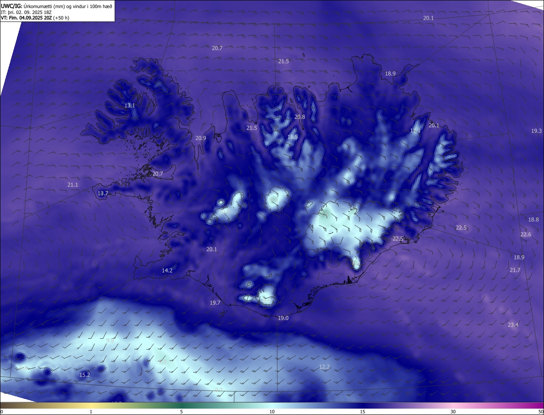The width and height of the screenshot is (544, 415).
Task: Click the colour scale tick label 50
Action: point(541,412)
